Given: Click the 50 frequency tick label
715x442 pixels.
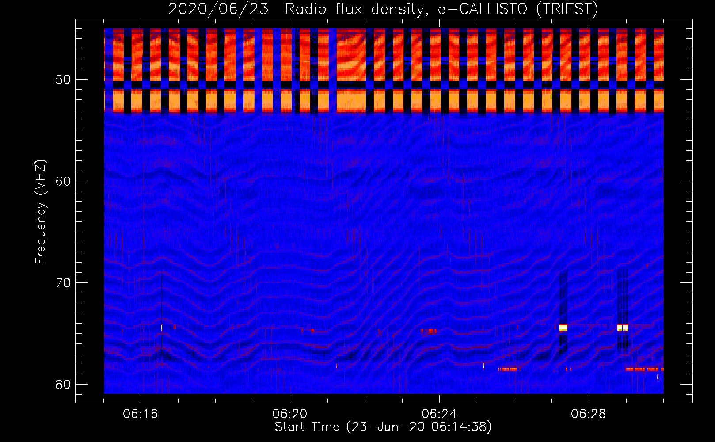Looking at the screenshot, I should point(64,80).
